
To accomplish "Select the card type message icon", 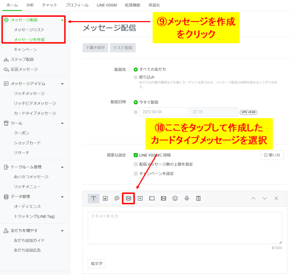I will (x=128, y=199).
